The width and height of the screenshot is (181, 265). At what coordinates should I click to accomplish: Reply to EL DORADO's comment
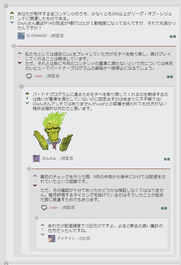coord(173,37)
